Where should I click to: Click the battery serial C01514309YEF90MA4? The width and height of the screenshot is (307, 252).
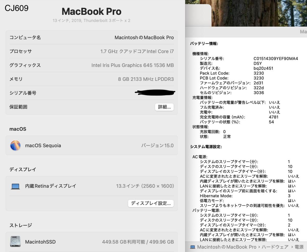276,59
